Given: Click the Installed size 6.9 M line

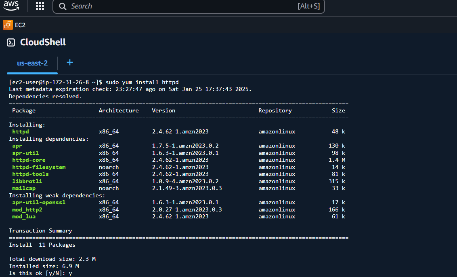Looking at the screenshot, I should tap(44, 266).
